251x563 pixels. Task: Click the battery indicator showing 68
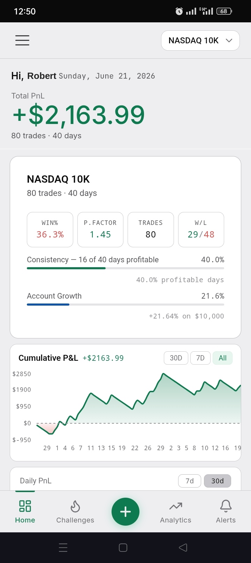coord(224,11)
